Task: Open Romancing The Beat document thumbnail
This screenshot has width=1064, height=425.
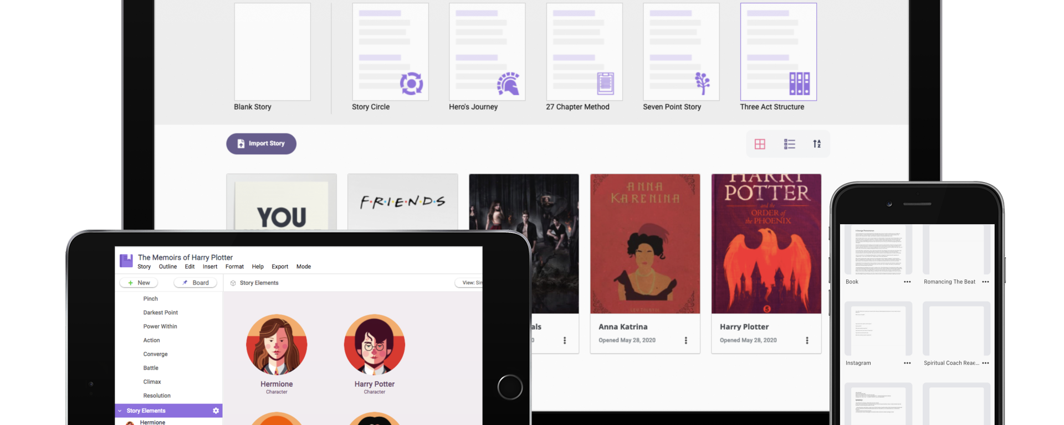Action: (956, 250)
